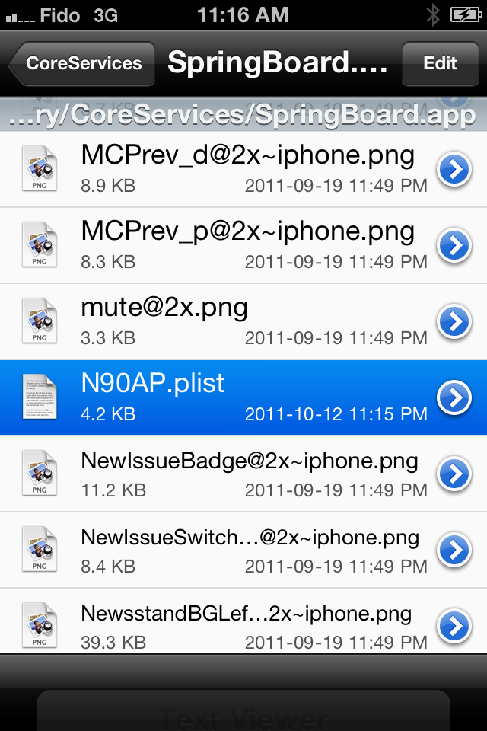
Task: Tap the PNG icon of MCPrev_d@2x~iphone.png
Action: point(40,169)
